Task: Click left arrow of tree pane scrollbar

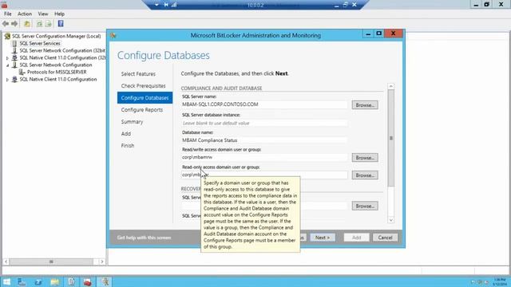Action: tap(6, 261)
